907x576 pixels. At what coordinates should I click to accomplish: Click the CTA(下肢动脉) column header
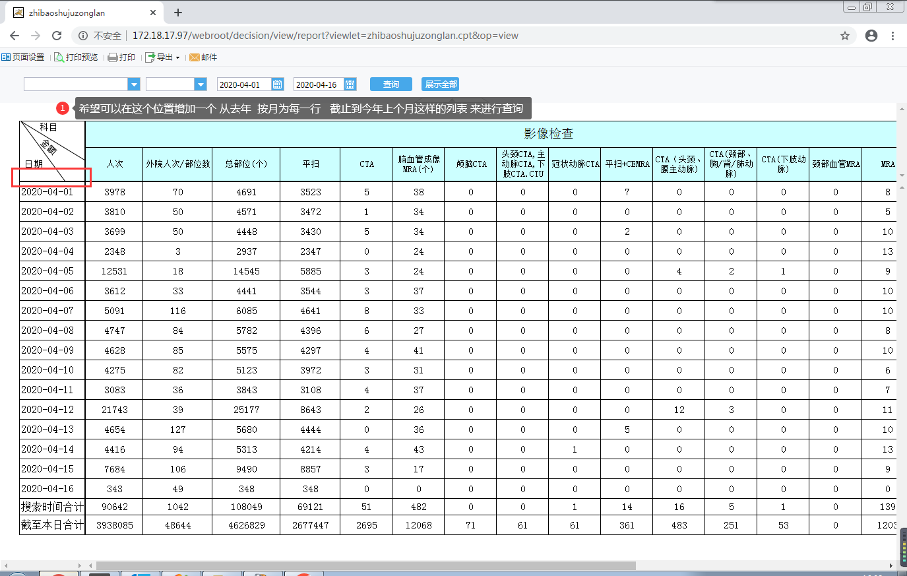click(x=783, y=164)
